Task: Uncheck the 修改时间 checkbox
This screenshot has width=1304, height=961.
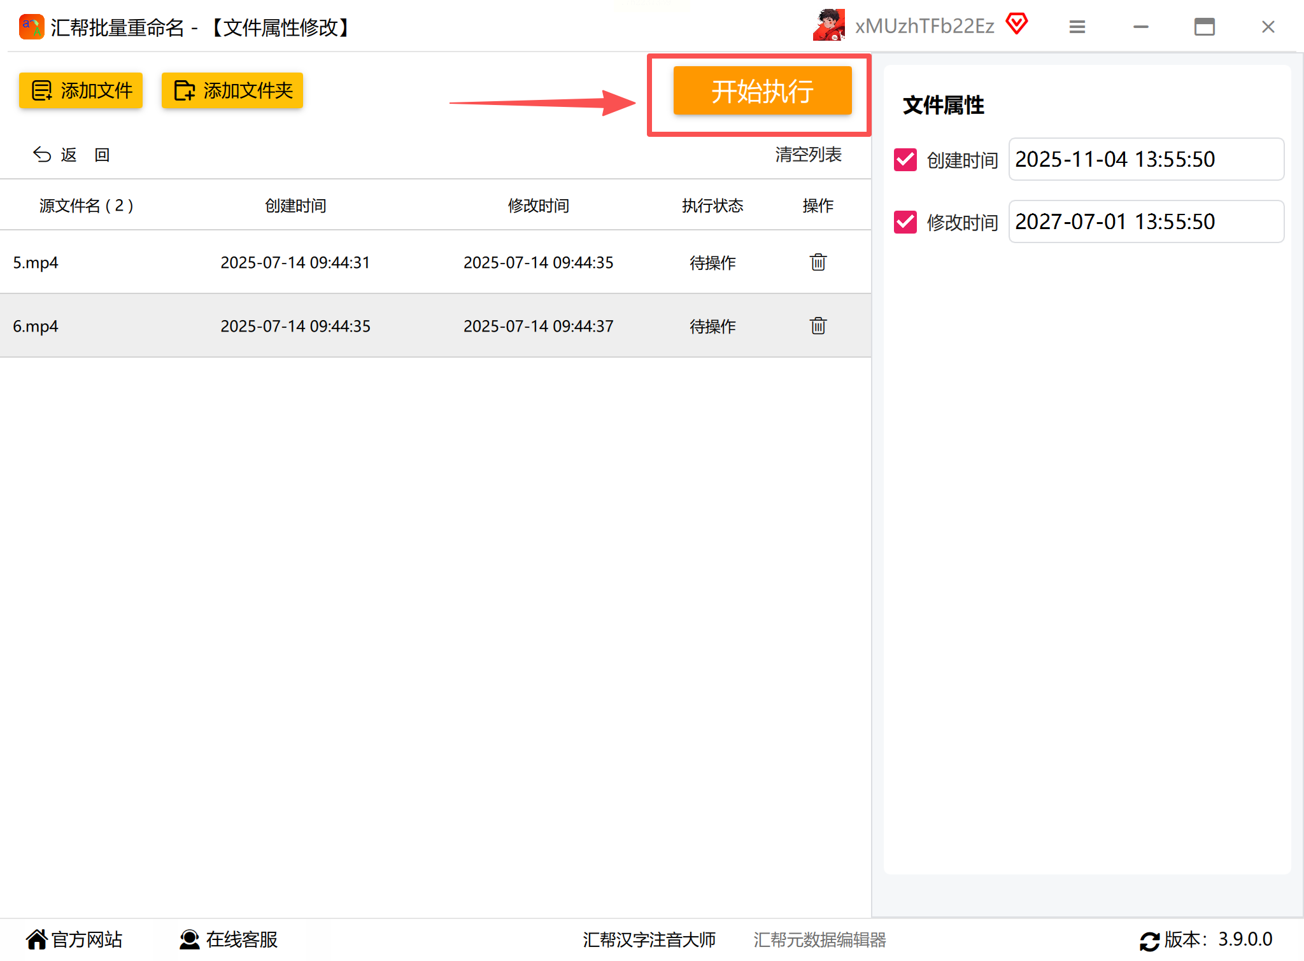Action: click(905, 222)
